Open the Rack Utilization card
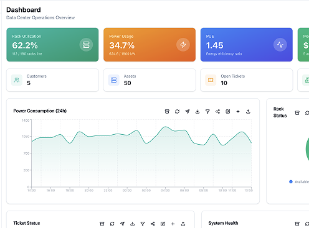The height and width of the screenshot is (228, 309). point(52,45)
